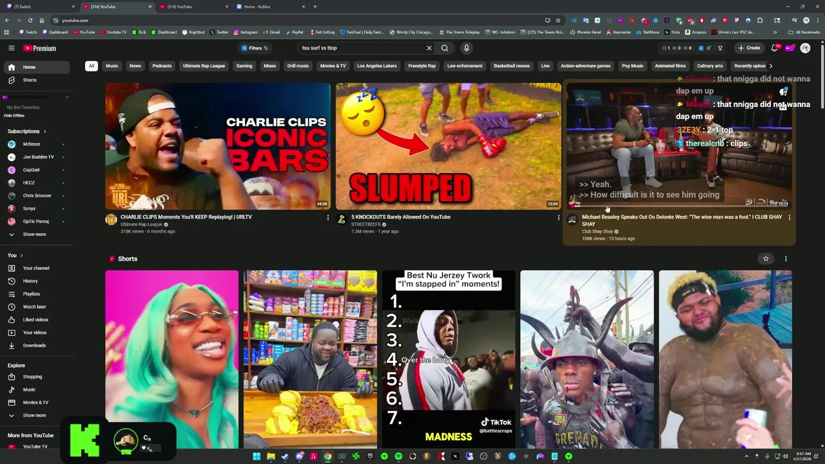The width and height of the screenshot is (825, 464).
Task: Select the All filter chip
Action: [92, 66]
